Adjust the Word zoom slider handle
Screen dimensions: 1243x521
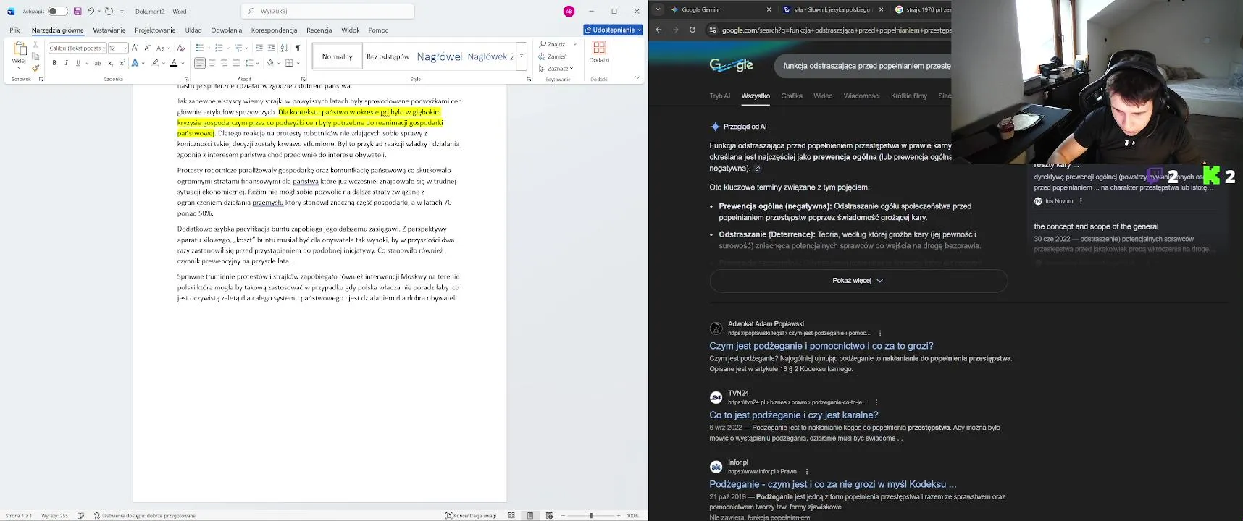point(591,516)
